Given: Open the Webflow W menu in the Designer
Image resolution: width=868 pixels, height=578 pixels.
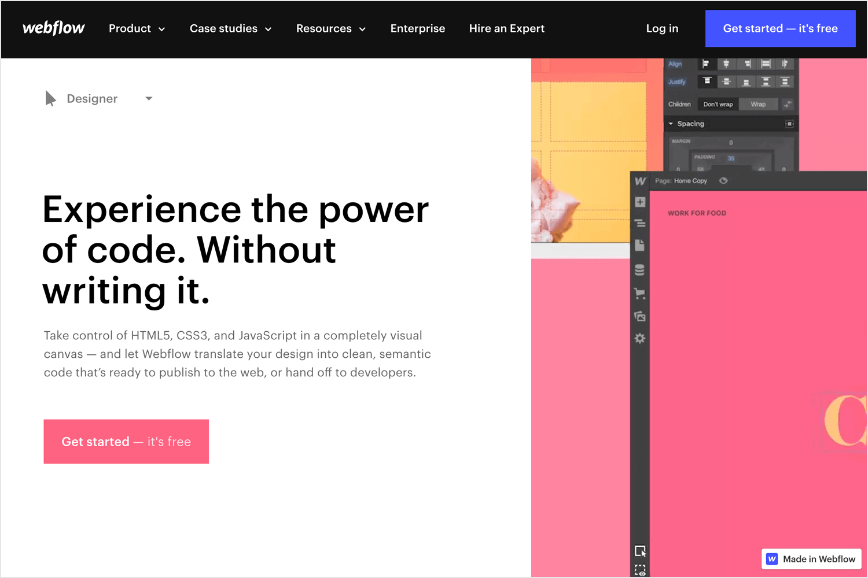Looking at the screenshot, I should click(640, 181).
